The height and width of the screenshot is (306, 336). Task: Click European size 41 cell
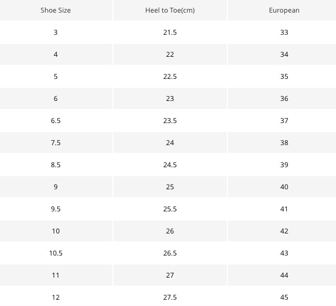click(284, 209)
